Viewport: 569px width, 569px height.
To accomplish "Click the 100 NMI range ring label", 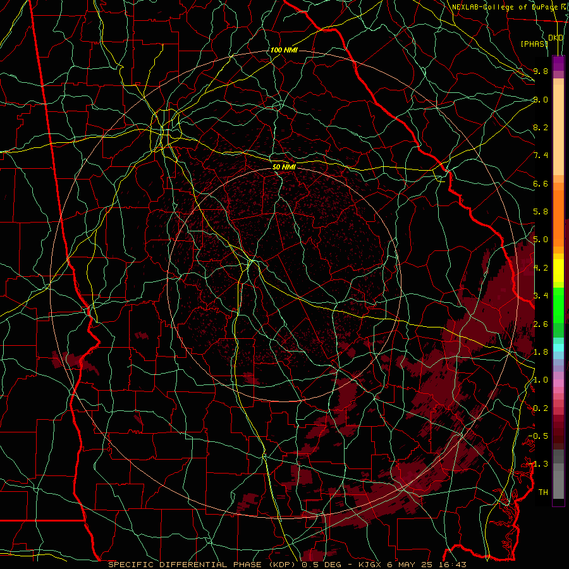I will (x=284, y=50).
